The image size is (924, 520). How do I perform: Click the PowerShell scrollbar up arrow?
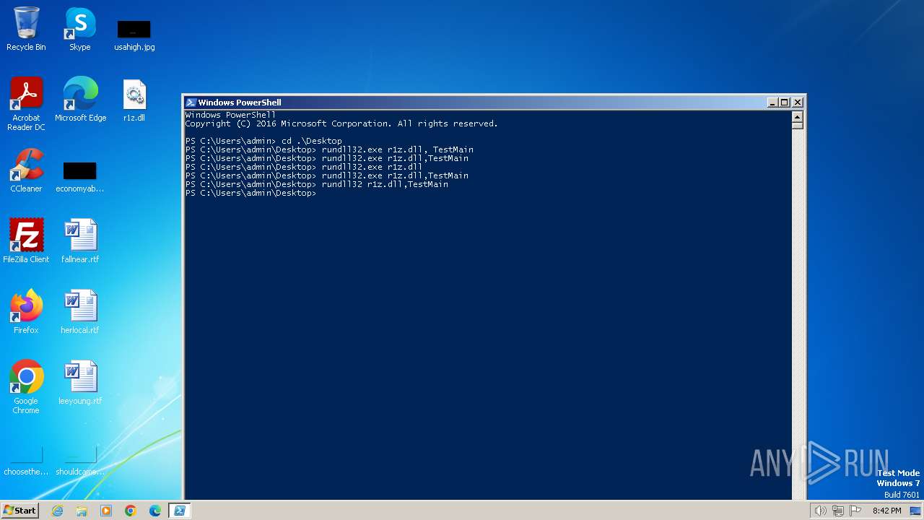tap(798, 116)
